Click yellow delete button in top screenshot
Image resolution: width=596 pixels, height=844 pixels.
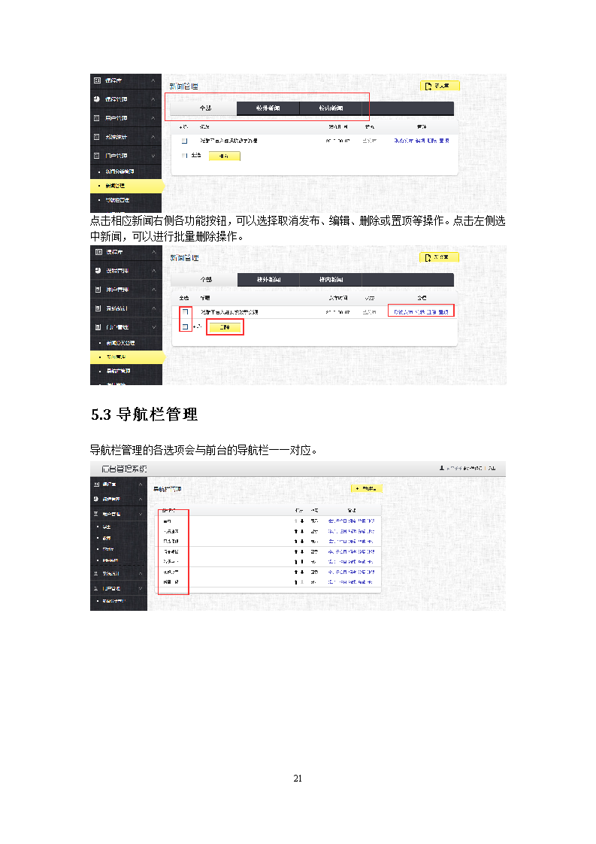tap(224, 156)
